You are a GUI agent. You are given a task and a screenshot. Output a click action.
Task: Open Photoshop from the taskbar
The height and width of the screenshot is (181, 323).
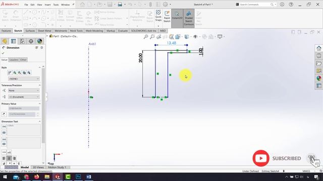coord(78,176)
